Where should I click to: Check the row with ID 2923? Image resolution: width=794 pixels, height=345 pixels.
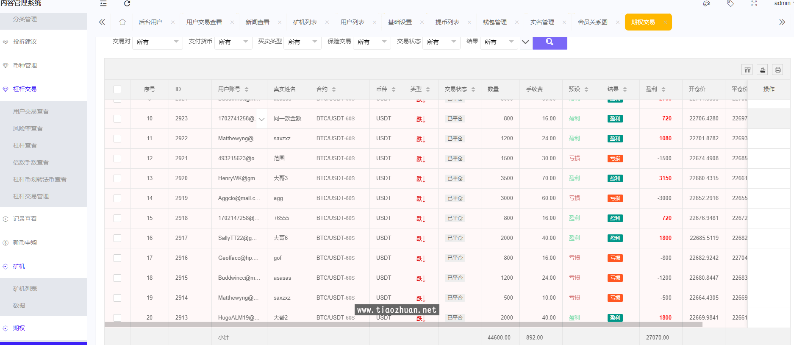point(117,119)
